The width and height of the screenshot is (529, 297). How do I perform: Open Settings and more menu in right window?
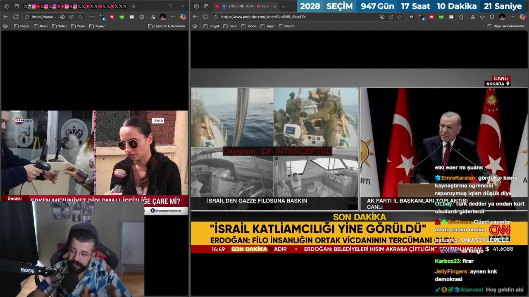tap(512, 17)
